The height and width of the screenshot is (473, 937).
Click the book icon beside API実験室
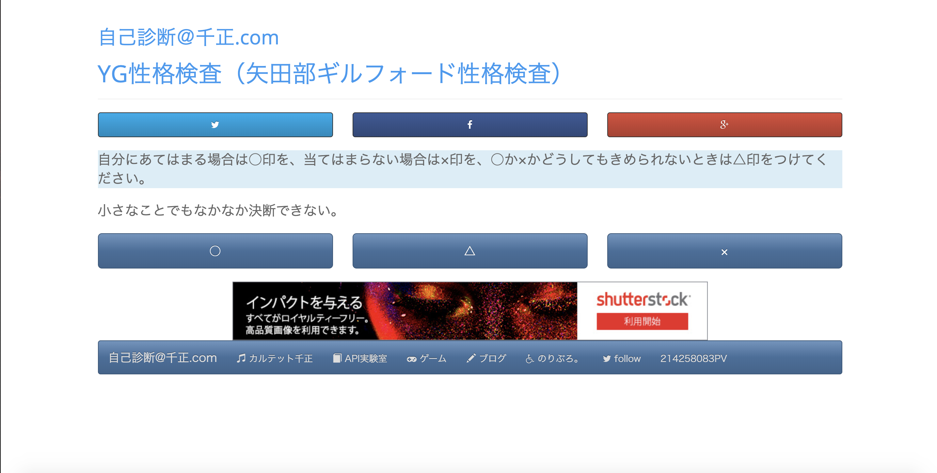[337, 358]
